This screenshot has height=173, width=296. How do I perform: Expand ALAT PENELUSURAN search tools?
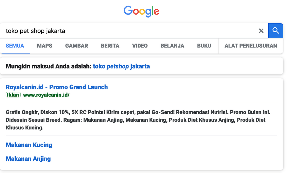coord(251,46)
